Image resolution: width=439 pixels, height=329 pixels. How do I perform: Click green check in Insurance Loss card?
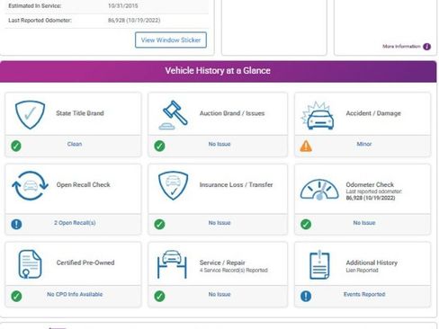(x=159, y=224)
